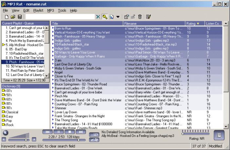
Task: Clear the search field with the X
Action: tap(98, 17)
